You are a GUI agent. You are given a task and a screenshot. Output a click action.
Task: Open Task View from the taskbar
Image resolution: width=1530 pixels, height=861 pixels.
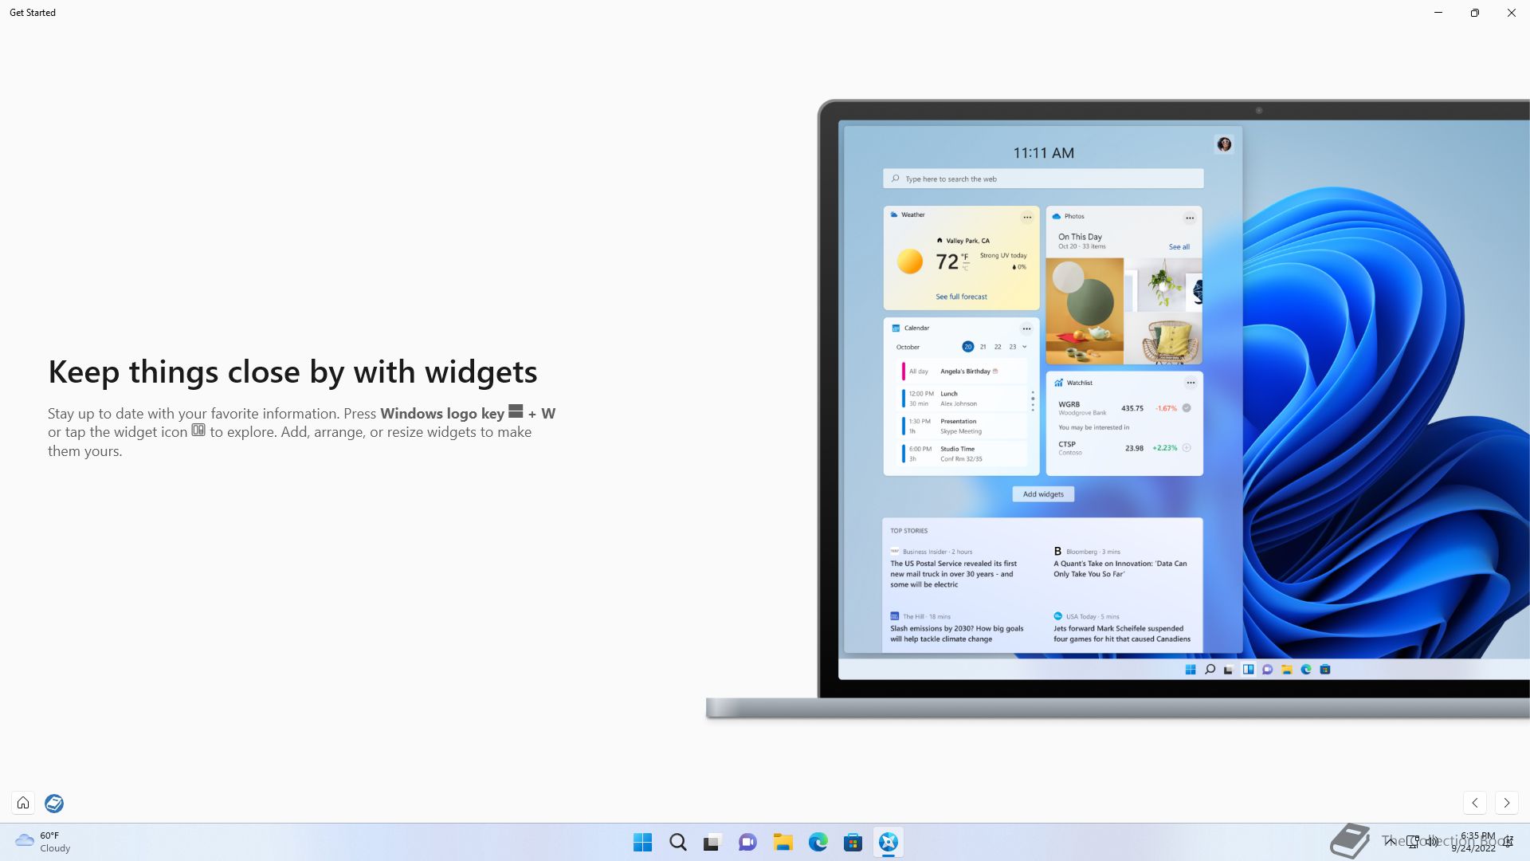[712, 842]
